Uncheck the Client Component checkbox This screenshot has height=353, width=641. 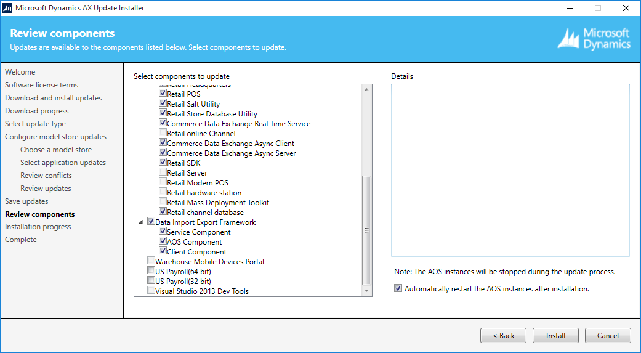(x=163, y=251)
